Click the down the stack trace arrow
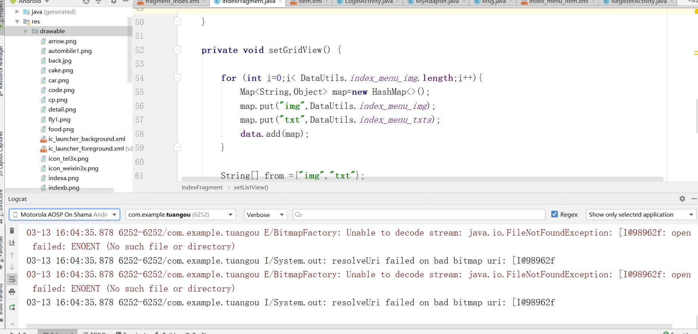The height and width of the screenshot is (334, 698). coord(12,267)
